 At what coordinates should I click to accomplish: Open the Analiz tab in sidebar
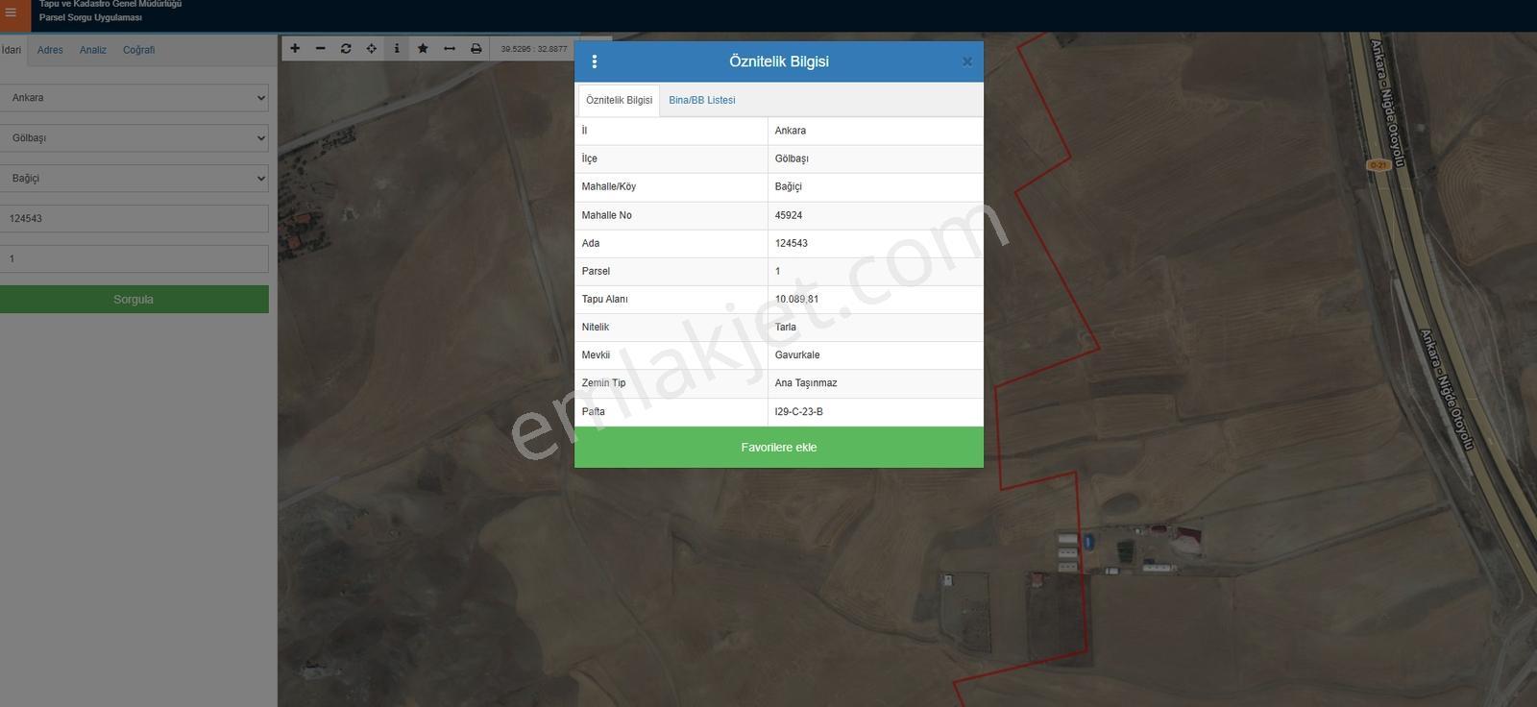click(93, 50)
